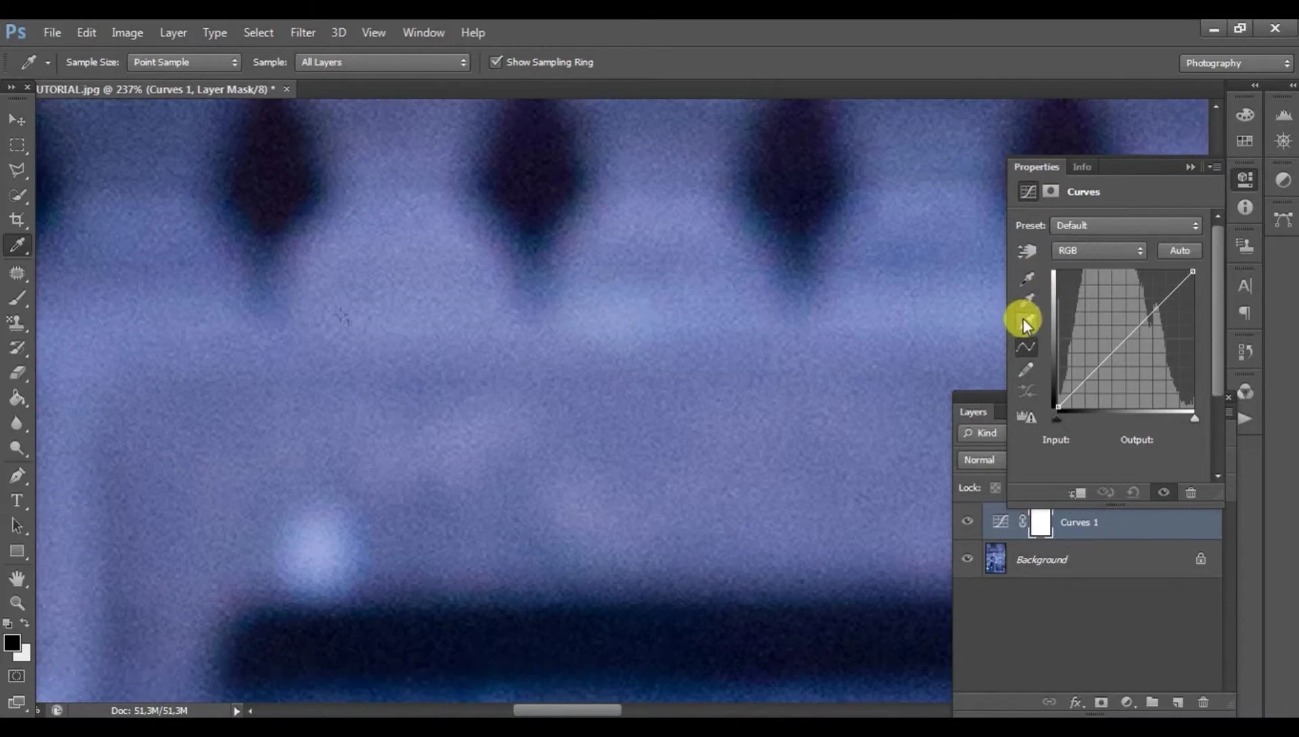Select the History Brush tool
This screenshot has width=1299, height=737.
click(17, 348)
